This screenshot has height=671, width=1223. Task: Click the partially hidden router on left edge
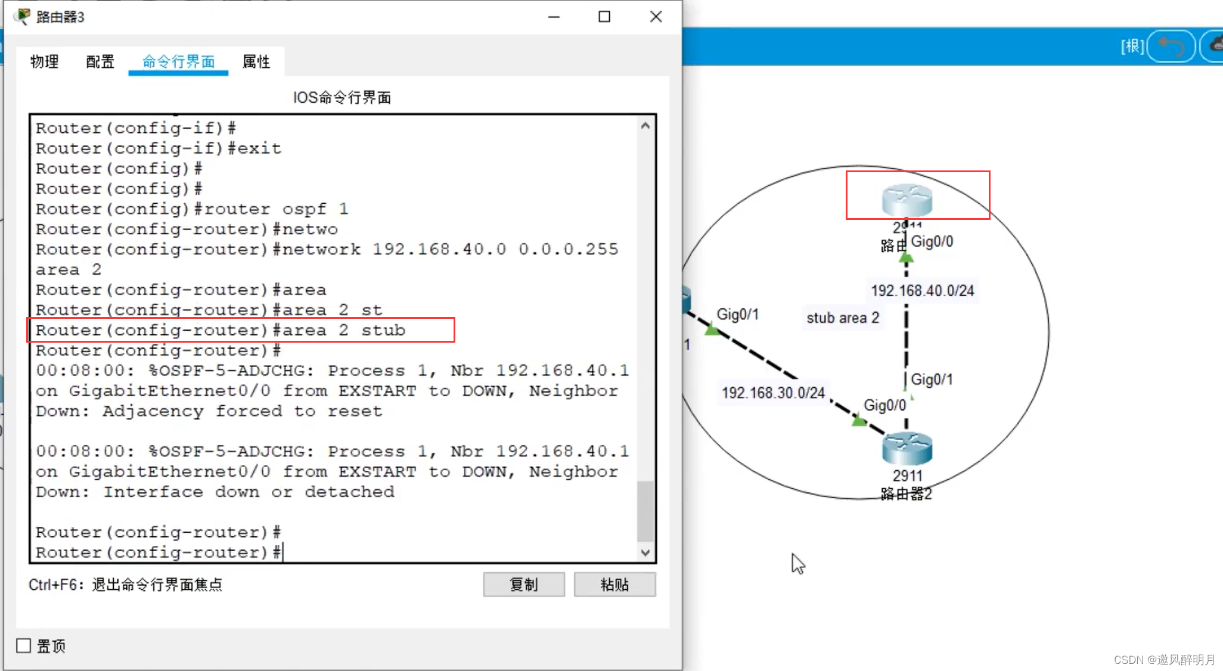pos(687,299)
